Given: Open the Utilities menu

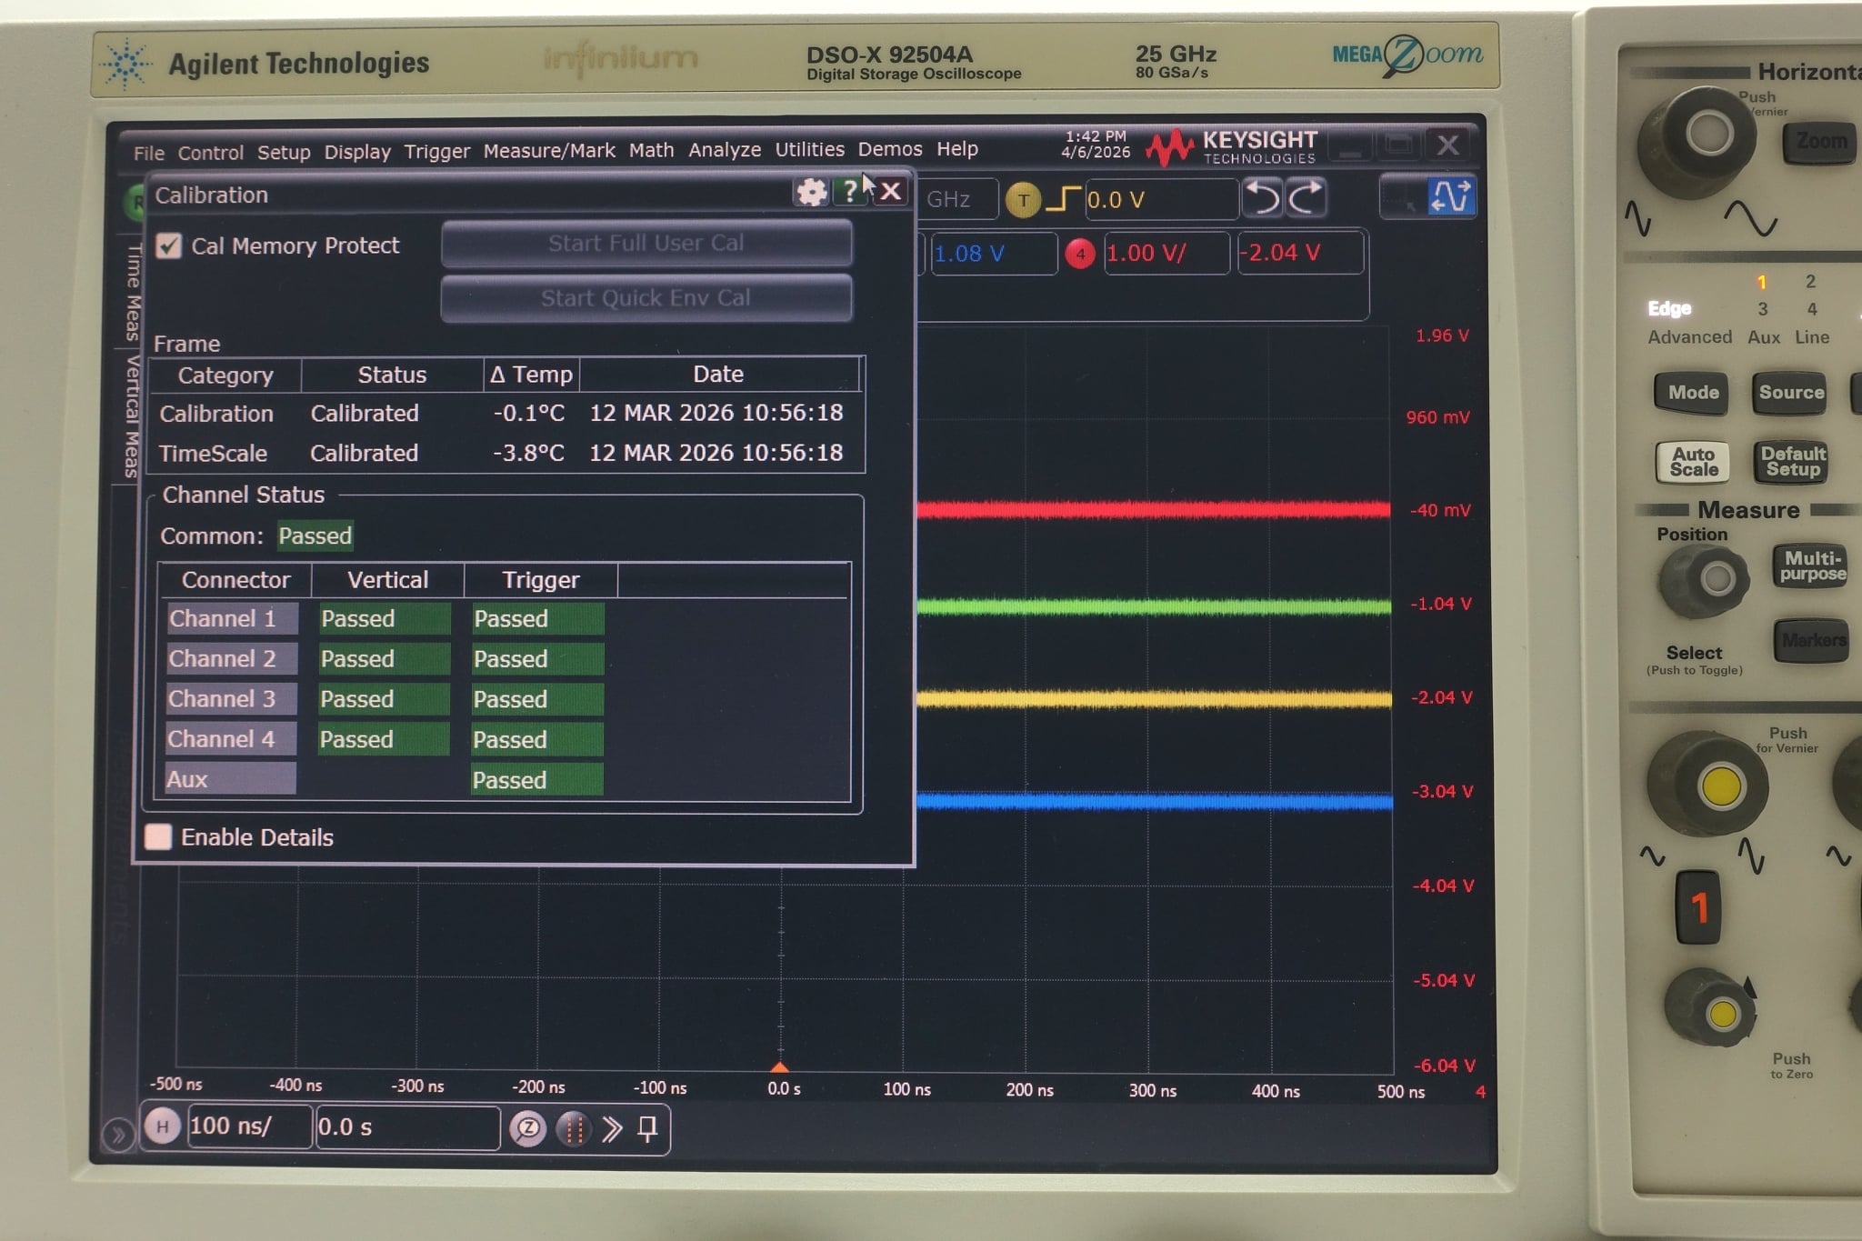Looking at the screenshot, I should tap(809, 149).
